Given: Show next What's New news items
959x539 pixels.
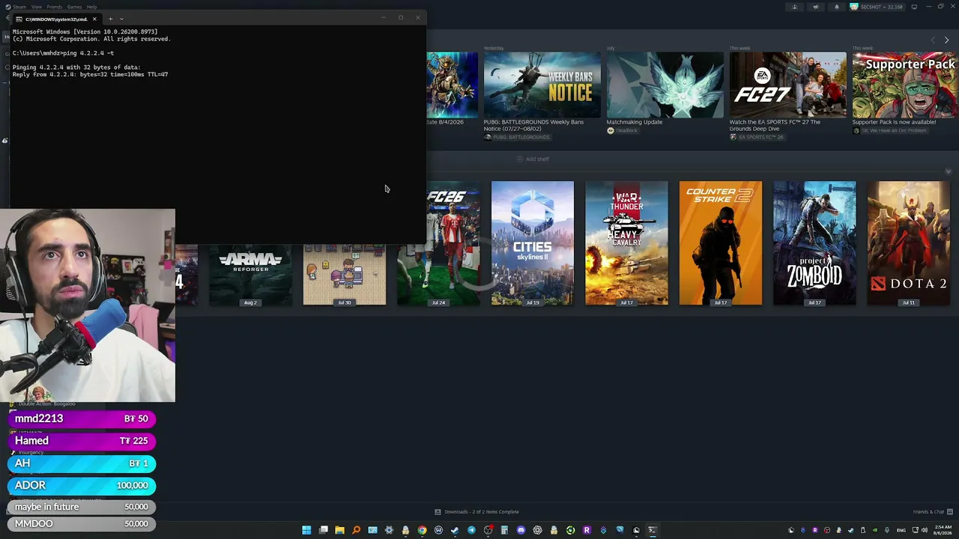Looking at the screenshot, I should coord(946,40).
